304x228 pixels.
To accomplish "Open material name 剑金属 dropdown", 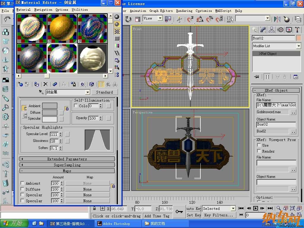I will click(x=88, y=92).
